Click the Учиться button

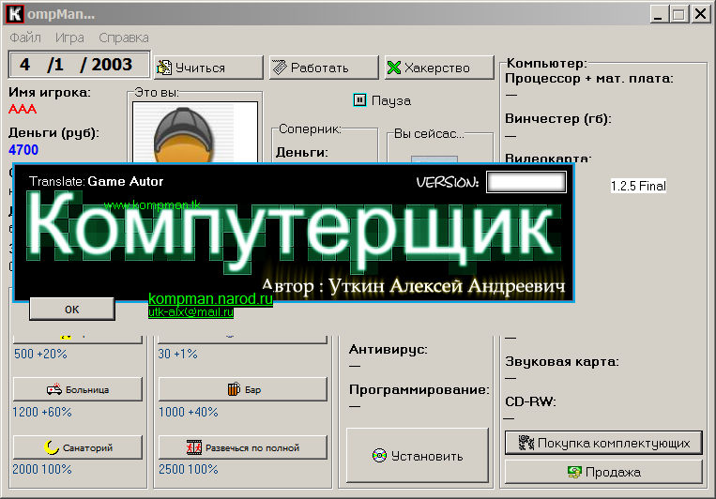pyautogui.click(x=208, y=68)
